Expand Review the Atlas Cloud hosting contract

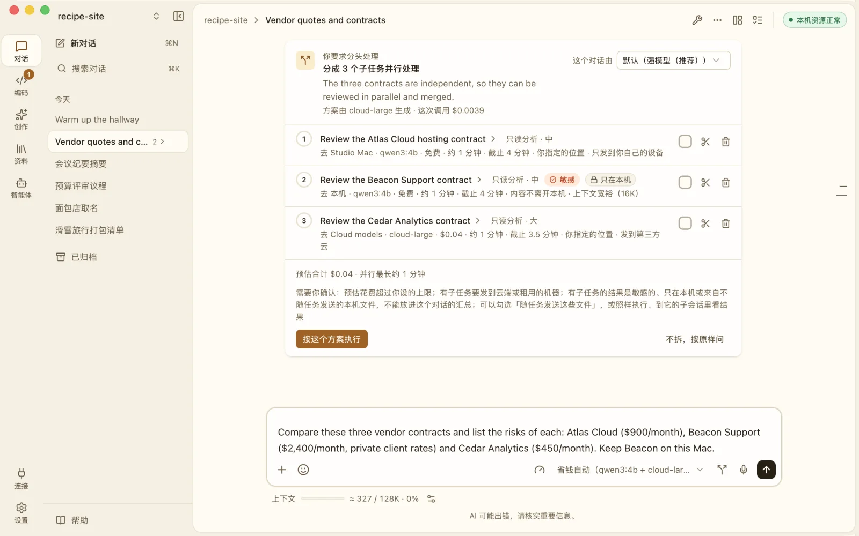(x=408, y=139)
